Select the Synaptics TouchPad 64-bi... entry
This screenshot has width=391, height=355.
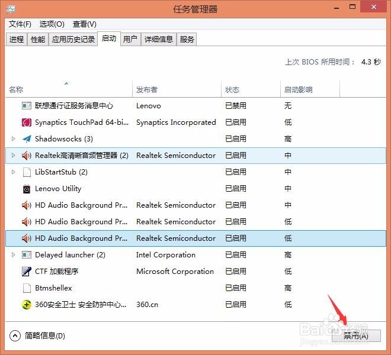[82, 122]
